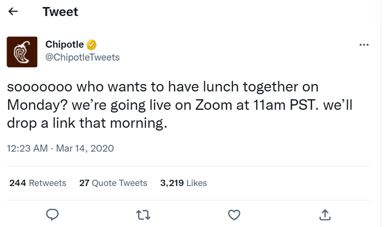See who gave the 3,219 Likes

pos(183,183)
